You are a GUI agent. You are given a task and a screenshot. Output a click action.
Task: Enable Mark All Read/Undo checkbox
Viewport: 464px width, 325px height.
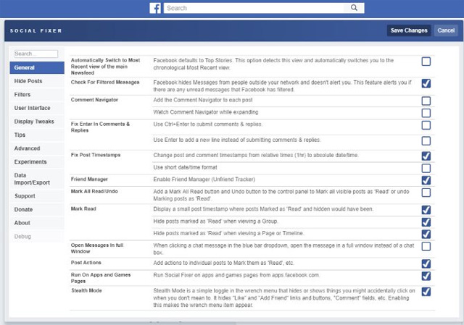tap(426, 193)
